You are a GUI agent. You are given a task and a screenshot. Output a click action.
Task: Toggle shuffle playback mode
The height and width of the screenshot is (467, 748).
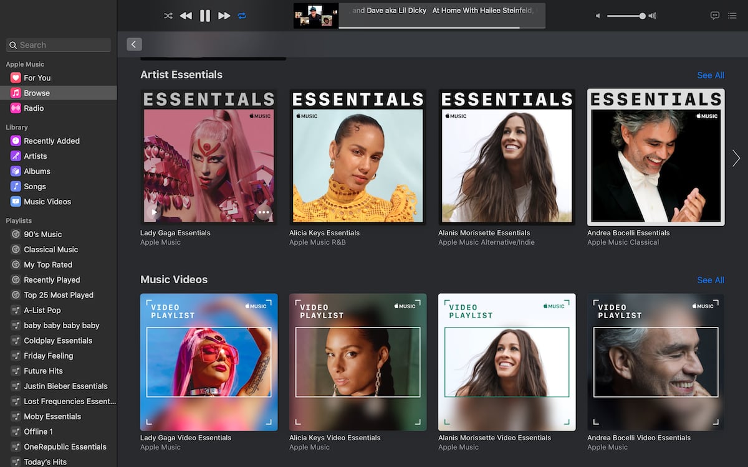click(x=168, y=16)
